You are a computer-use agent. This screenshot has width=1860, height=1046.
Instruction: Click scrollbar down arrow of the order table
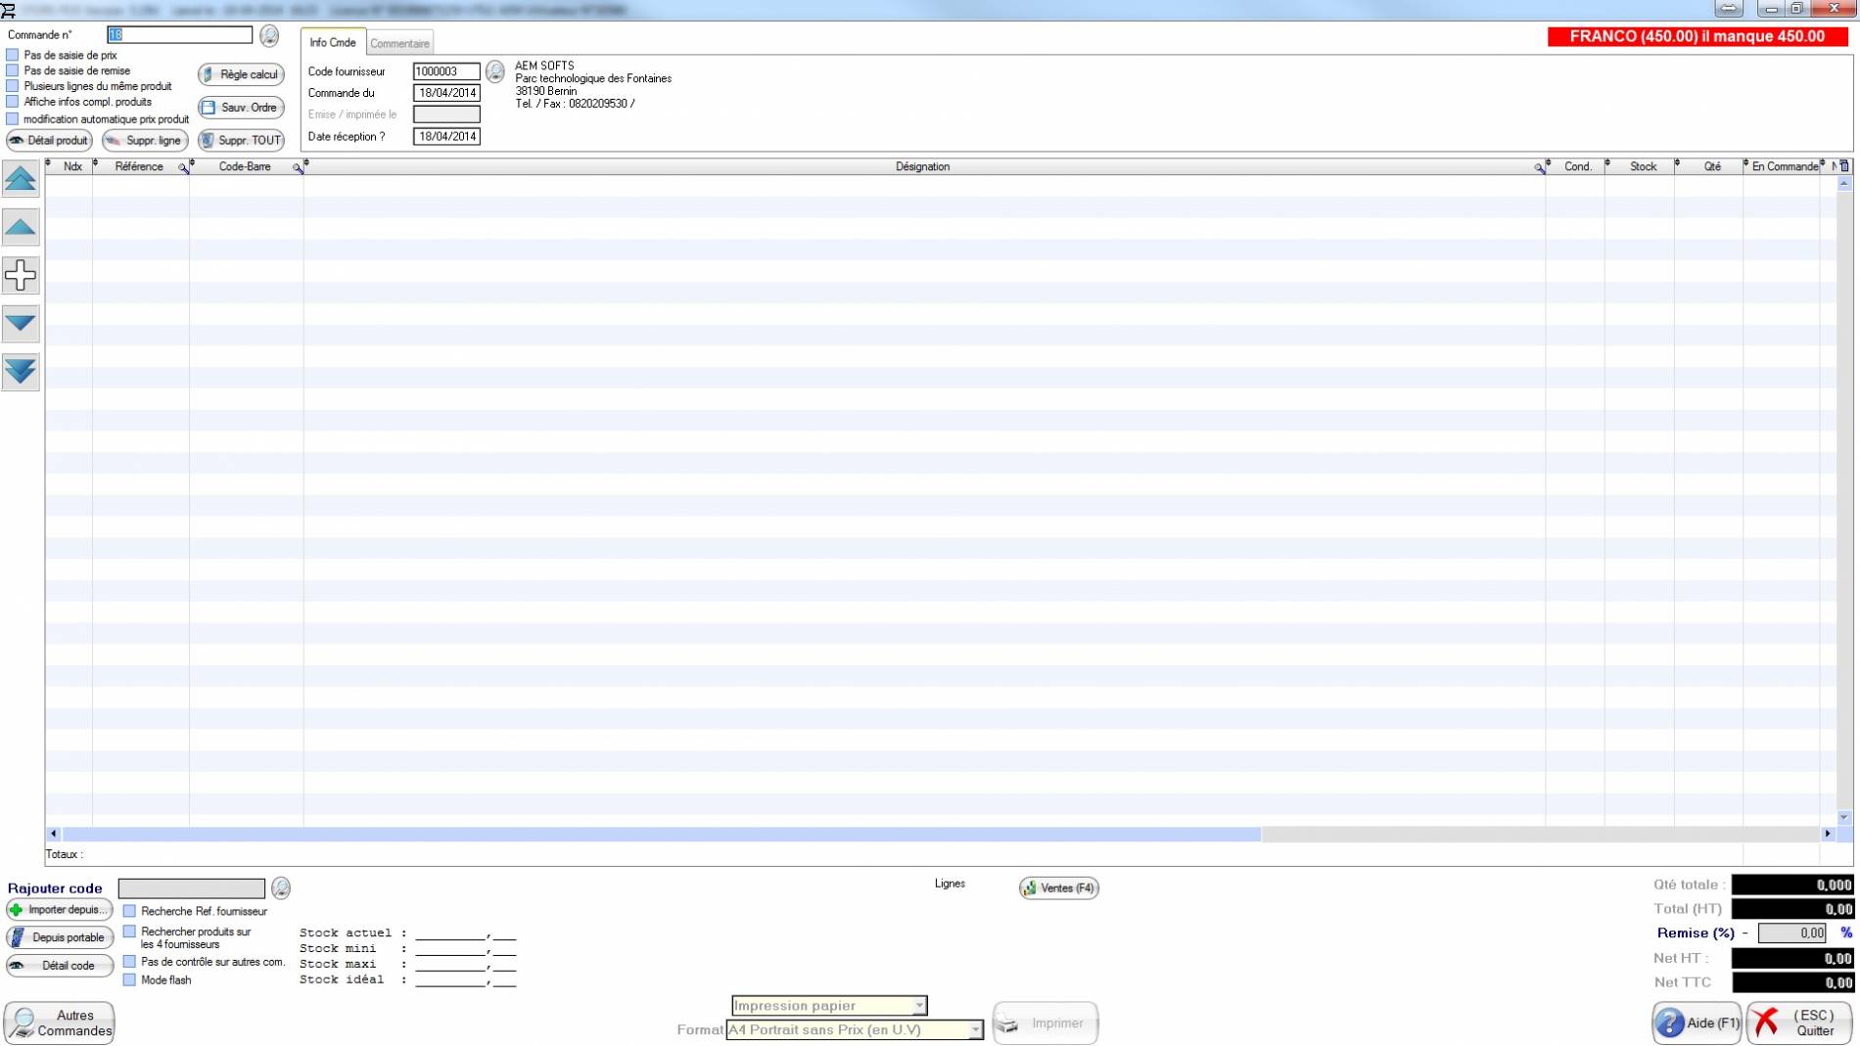tap(1844, 818)
